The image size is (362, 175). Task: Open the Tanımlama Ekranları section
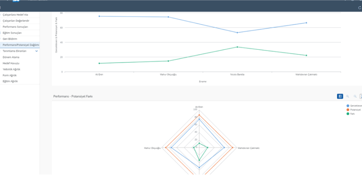pyautogui.click(x=20, y=51)
